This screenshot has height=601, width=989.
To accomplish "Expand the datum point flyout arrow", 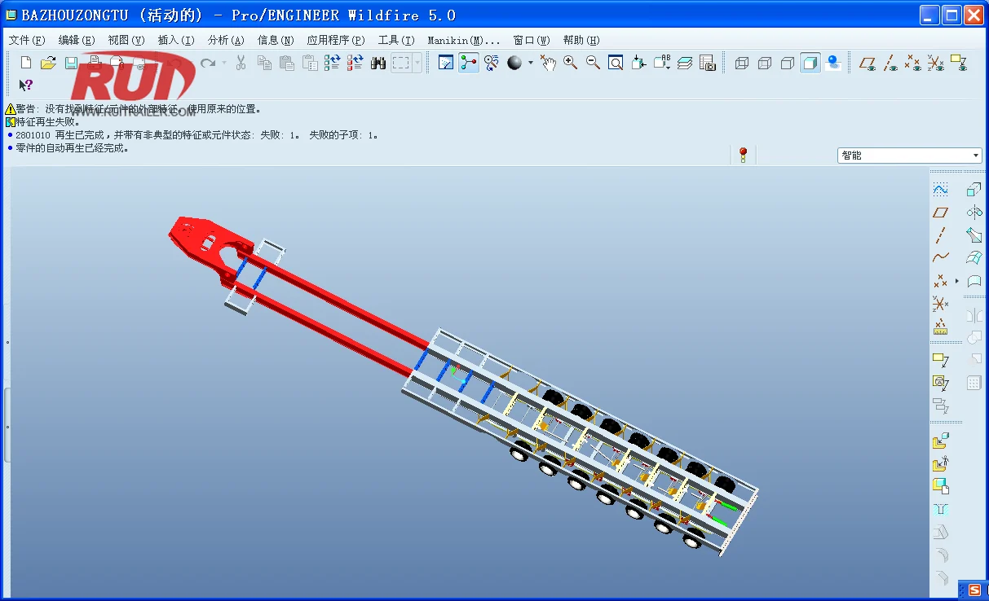I will [x=956, y=281].
